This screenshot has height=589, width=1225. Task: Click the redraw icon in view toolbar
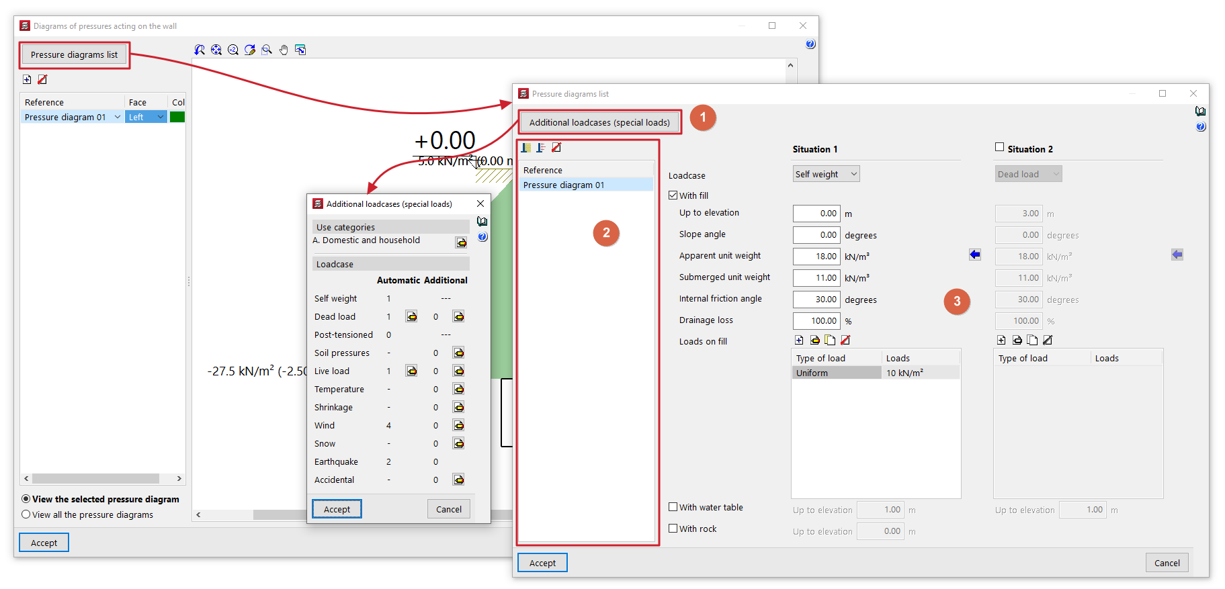tap(250, 50)
